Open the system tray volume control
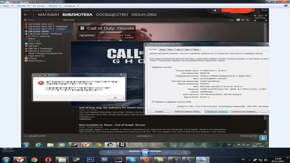This screenshot has width=290, height=163. 266,160
